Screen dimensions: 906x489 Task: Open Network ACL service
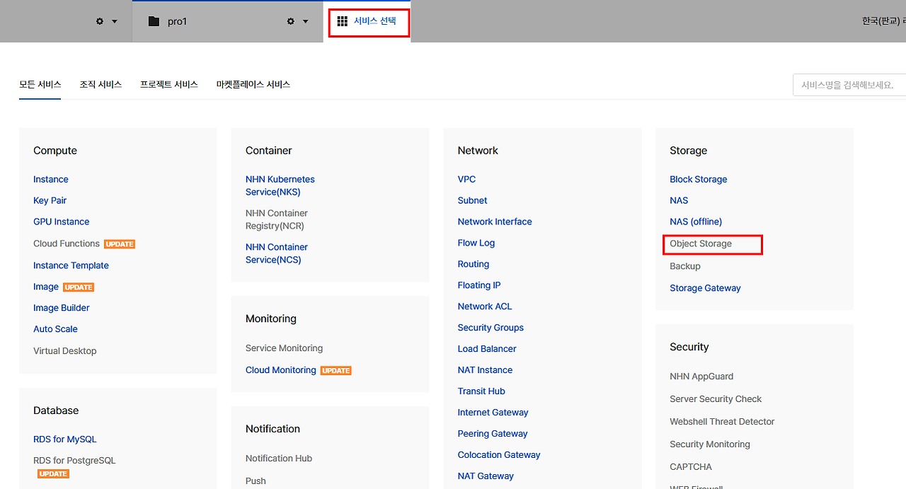pos(485,306)
